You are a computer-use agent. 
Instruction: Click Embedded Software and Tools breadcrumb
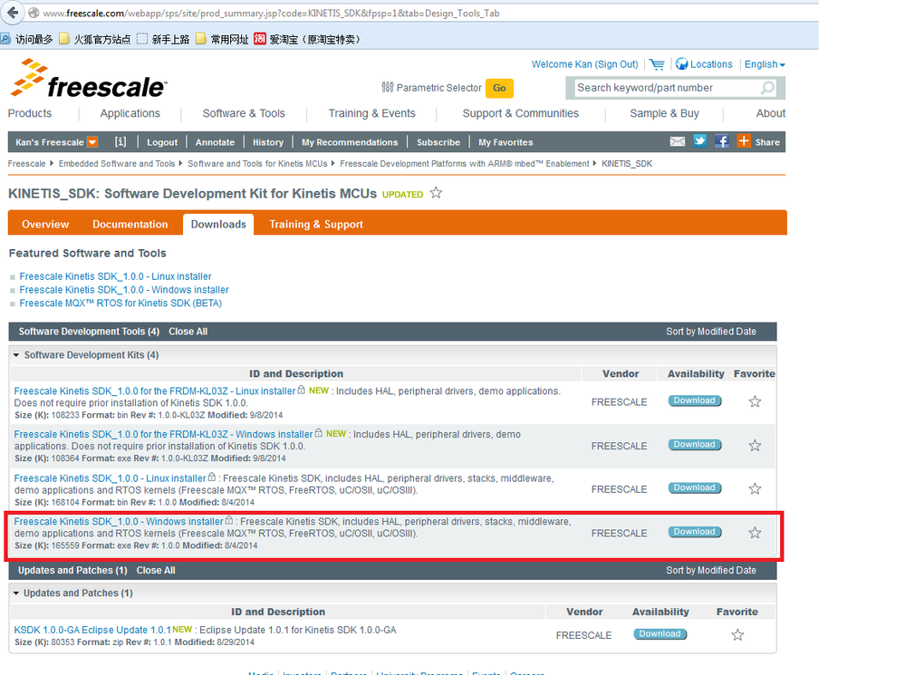117,163
